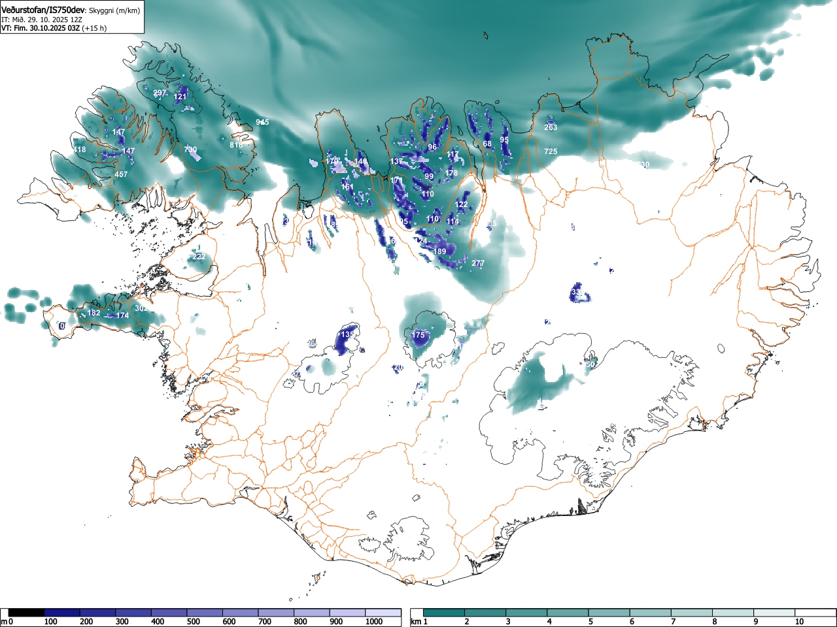The image size is (837, 627).
Task: Click the 418 value in the Westfjords
Action: (x=79, y=150)
